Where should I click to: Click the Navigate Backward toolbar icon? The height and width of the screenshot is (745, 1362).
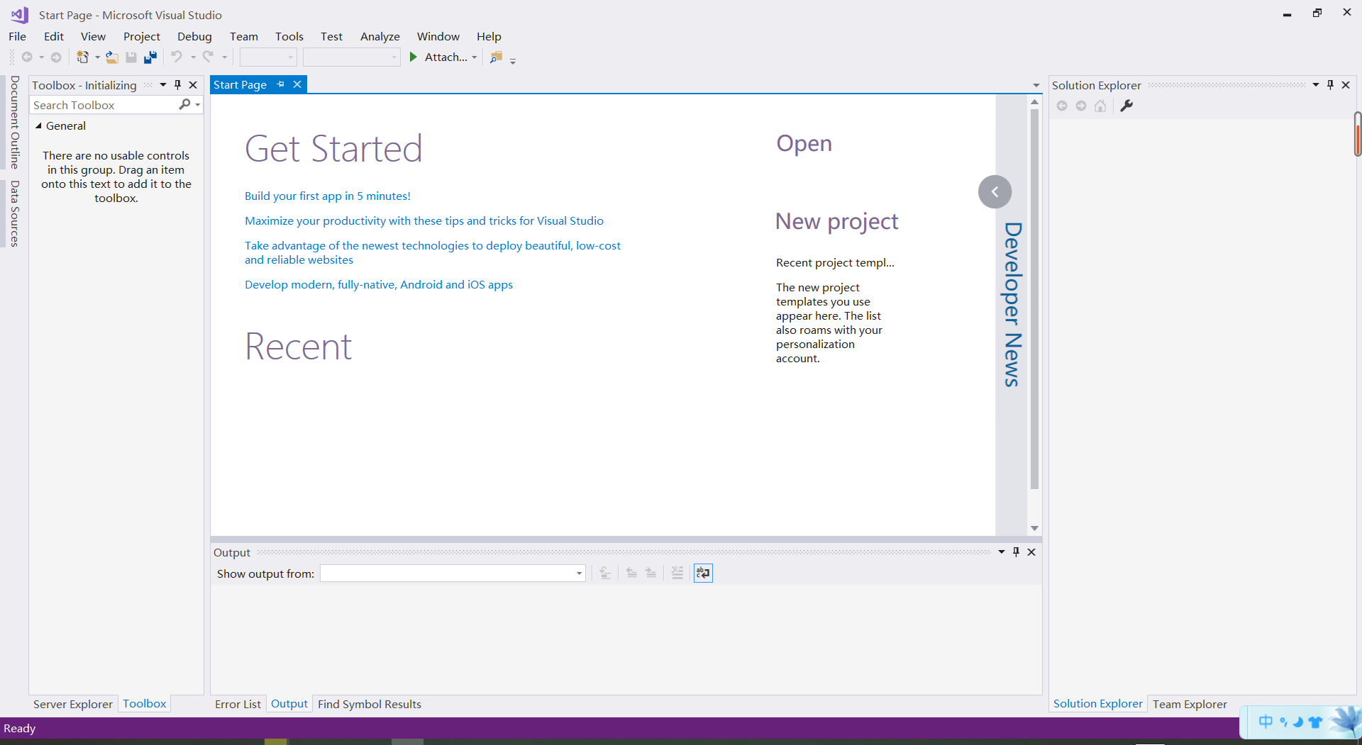27,57
